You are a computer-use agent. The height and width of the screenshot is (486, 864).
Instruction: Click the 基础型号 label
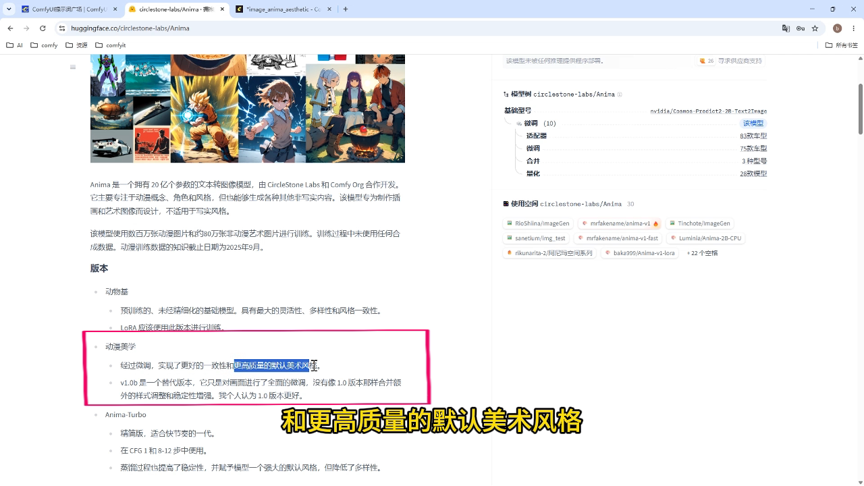click(x=518, y=111)
